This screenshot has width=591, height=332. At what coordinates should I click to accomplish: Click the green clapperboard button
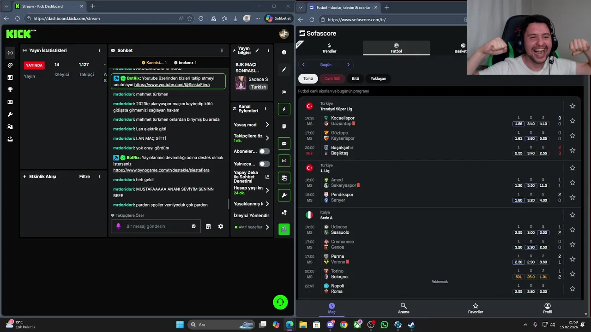pos(284,229)
